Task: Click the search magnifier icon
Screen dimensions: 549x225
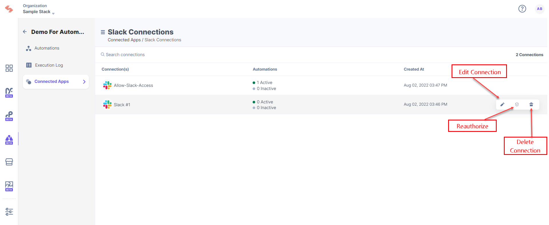Action: click(103, 54)
